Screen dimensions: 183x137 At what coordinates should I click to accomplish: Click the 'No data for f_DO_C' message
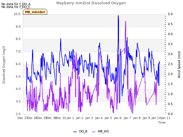[16, 7]
